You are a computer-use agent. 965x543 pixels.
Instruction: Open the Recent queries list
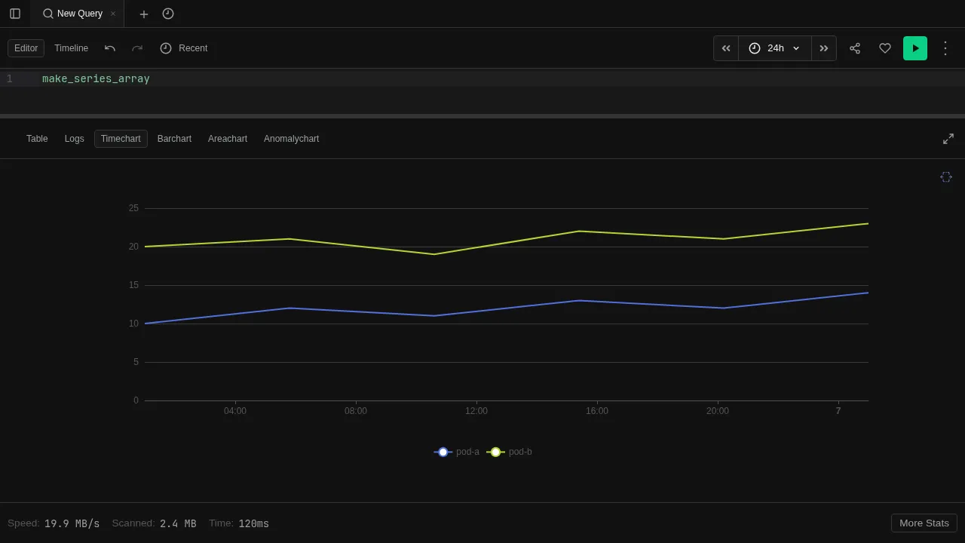tap(184, 48)
